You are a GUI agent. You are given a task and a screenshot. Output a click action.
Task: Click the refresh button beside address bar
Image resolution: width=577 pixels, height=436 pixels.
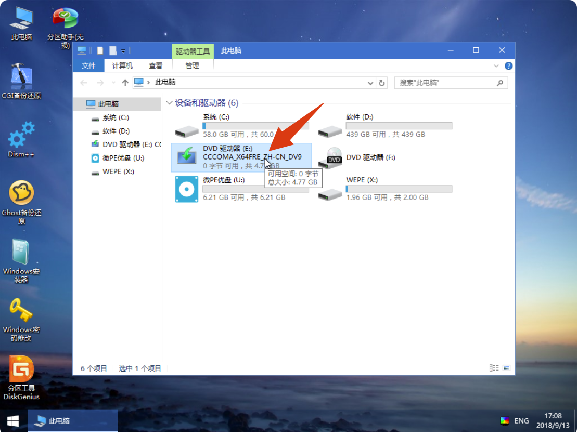pos(382,83)
